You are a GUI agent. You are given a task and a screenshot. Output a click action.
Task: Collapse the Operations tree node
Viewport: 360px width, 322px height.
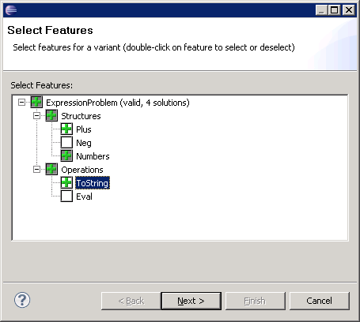(x=36, y=169)
